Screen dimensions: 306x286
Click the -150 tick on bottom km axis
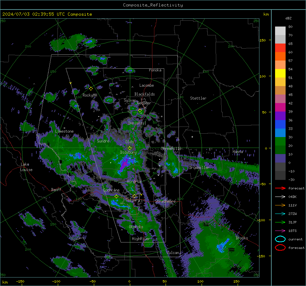click(x=20, y=281)
